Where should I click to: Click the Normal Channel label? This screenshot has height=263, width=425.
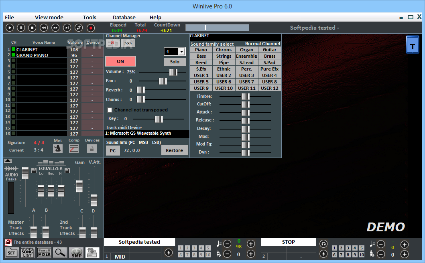[262, 44]
